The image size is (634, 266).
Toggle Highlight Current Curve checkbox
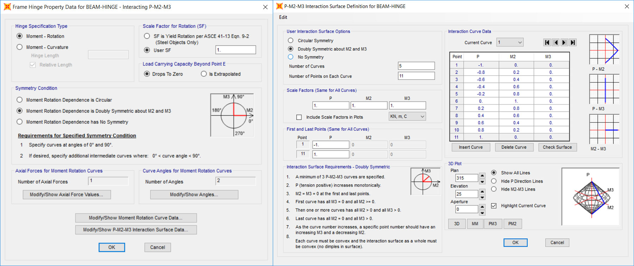point(494,206)
